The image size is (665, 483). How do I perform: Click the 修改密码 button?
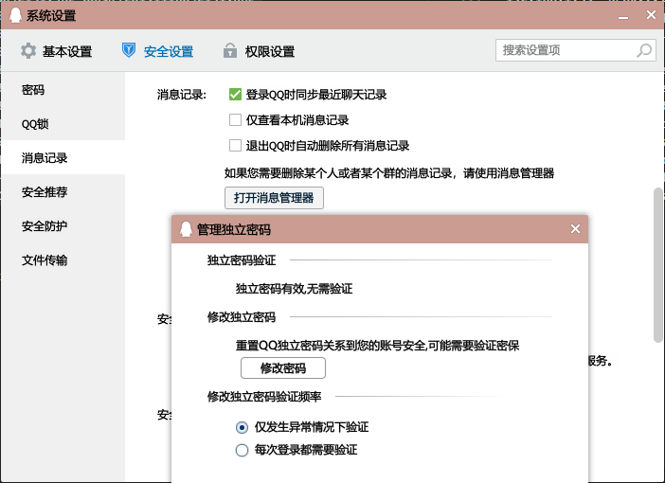tap(283, 367)
